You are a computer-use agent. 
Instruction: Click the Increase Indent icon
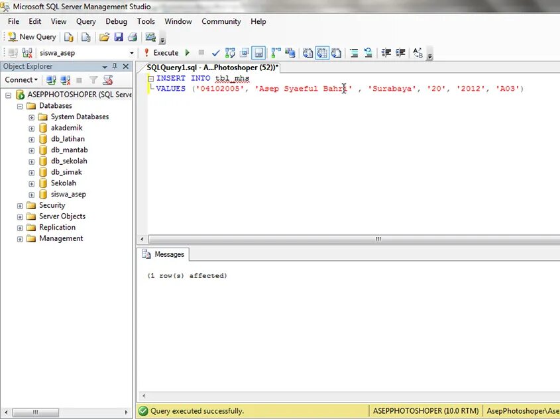400,53
